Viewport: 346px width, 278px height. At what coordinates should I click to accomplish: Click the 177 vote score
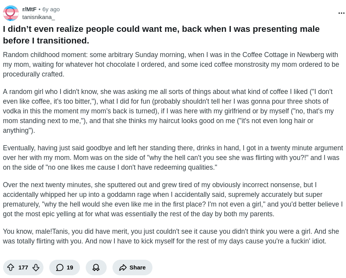23,268
